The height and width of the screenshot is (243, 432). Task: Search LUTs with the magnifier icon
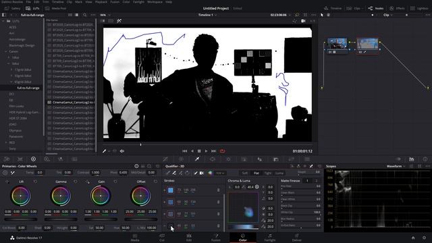click(84, 15)
